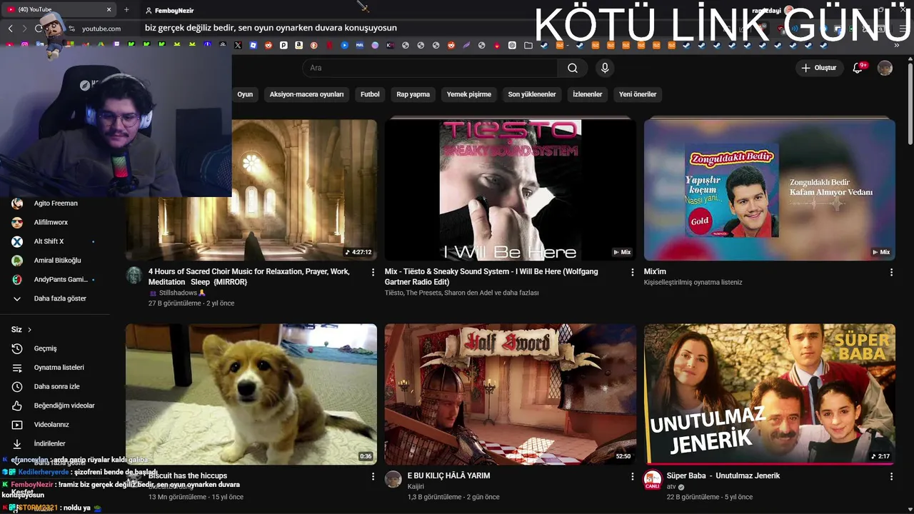Viewport: 914px width, 514px height.
Task: Select the Son yüklenenler chip
Action: click(x=532, y=94)
